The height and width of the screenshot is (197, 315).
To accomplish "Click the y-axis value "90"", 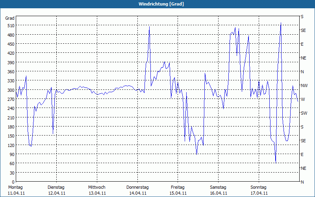I will (12, 154).
